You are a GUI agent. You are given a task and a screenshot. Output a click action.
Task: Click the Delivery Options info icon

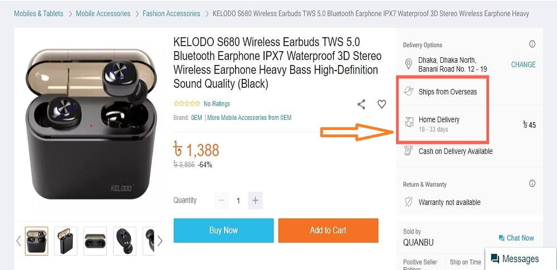[532, 44]
